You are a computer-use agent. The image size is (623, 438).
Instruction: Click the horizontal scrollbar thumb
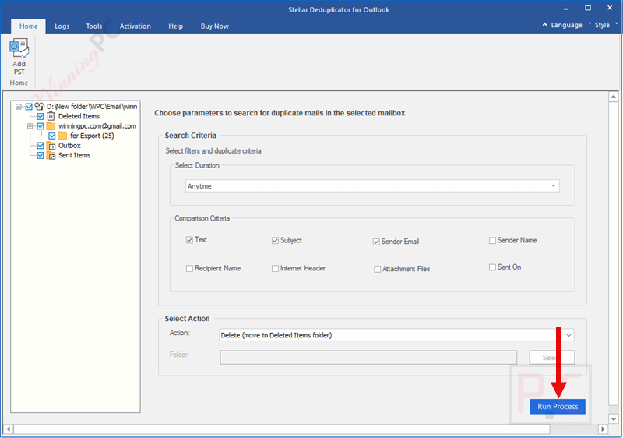click(282, 429)
